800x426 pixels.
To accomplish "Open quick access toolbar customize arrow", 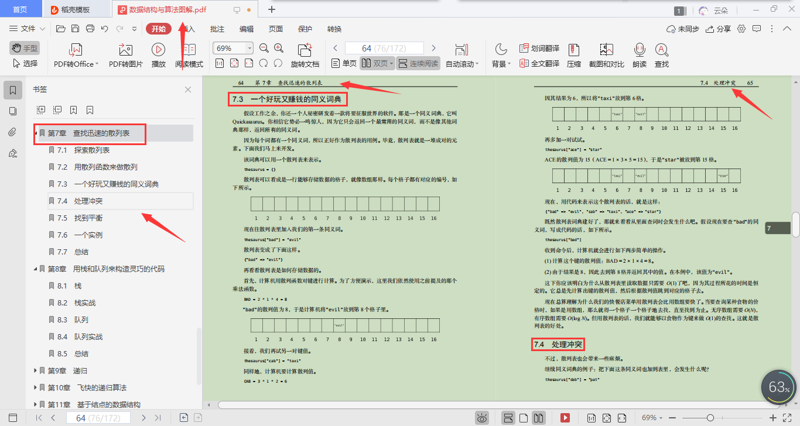I will click(134, 29).
